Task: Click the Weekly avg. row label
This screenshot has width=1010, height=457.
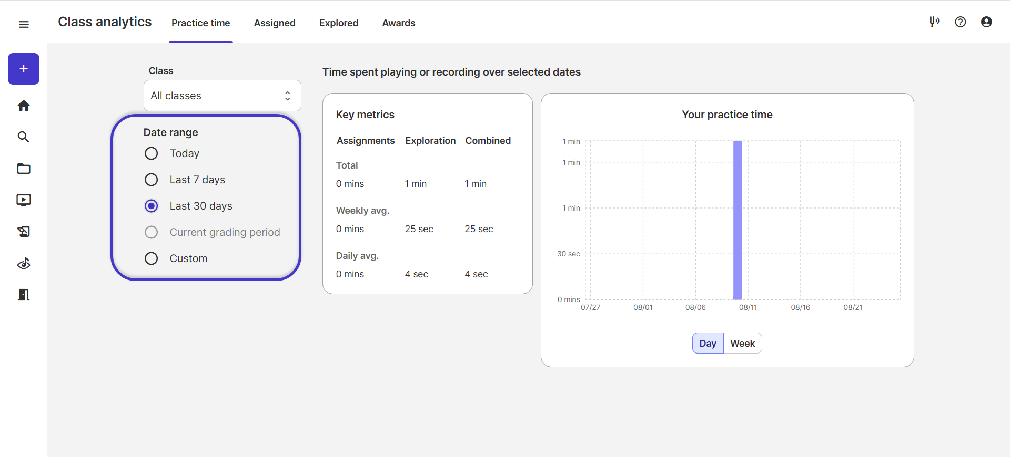Action: (362, 211)
